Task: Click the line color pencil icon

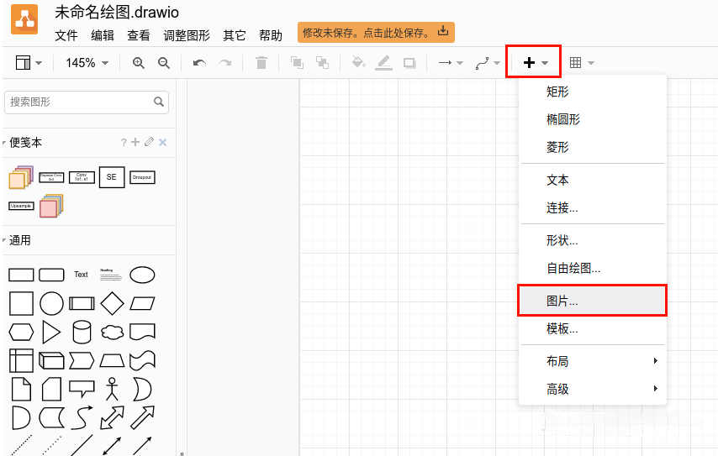Action: click(x=383, y=63)
